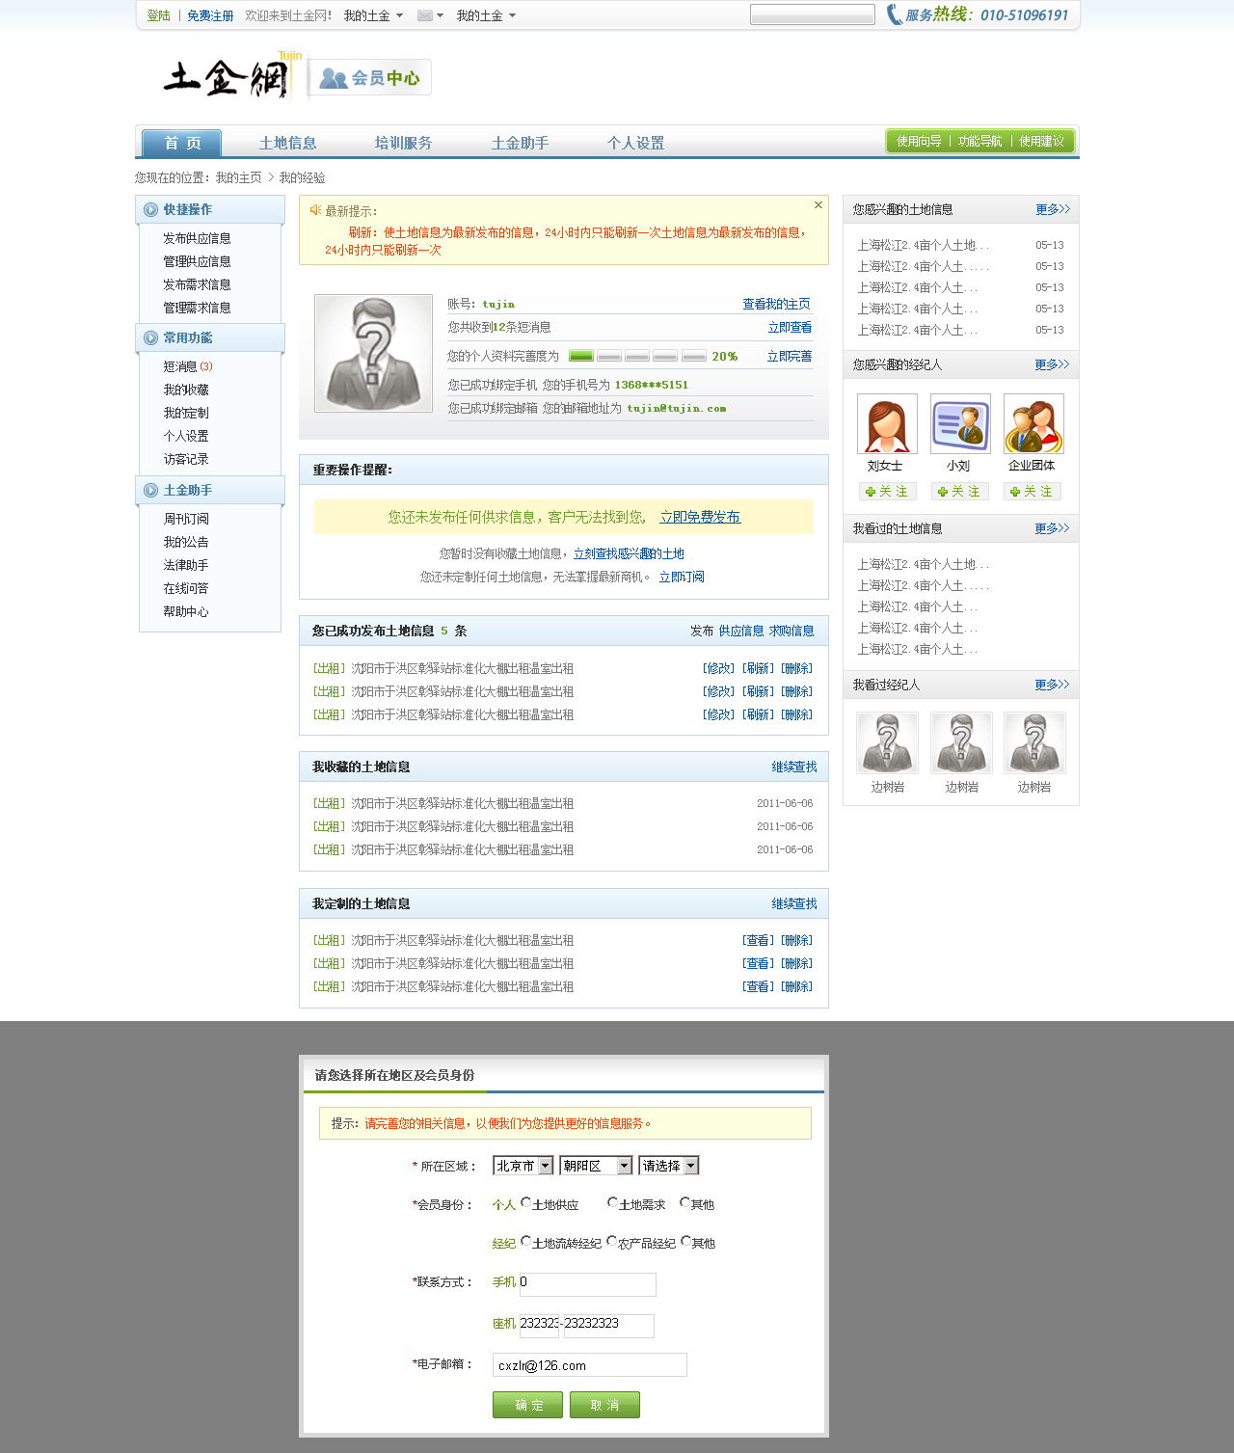Click 功能导航 in green toolbar
Screen dimensions: 1234x1453
coord(979,141)
